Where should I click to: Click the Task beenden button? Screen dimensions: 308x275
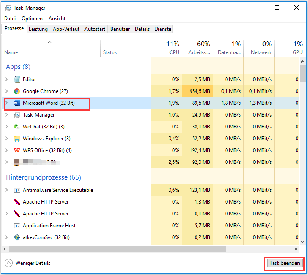[284, 263]
